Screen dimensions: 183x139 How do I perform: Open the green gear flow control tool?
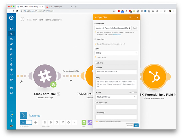pyautogui.click(x=84, y=122)
